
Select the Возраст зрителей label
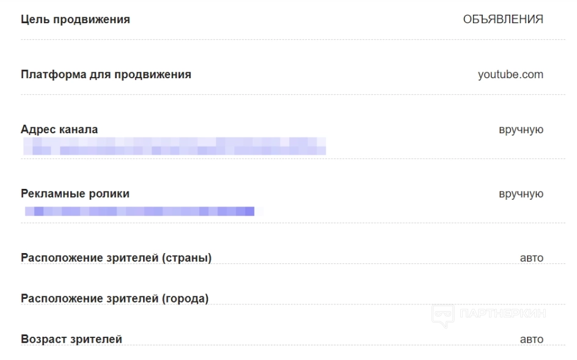pos(71,339)
